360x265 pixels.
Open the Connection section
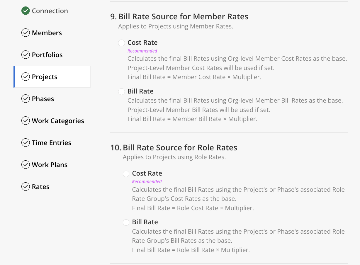(50, 11)
